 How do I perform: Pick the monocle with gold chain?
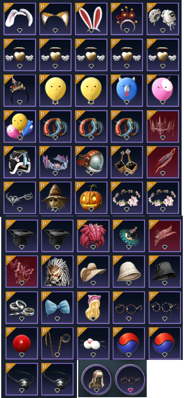tap(57, 343)
